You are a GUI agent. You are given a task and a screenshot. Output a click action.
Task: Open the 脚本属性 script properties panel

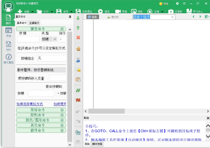point(9,59)
